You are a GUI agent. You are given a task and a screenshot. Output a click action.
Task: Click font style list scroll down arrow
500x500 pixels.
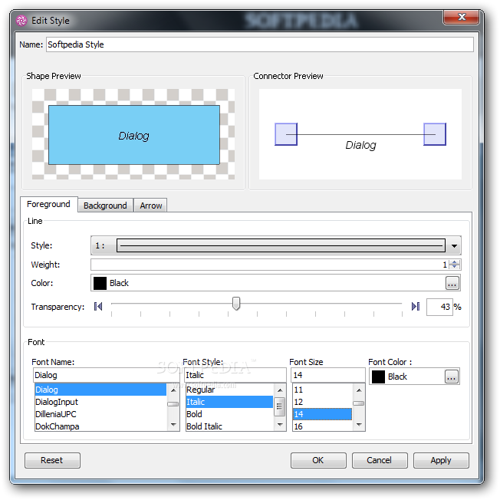[x=280, y=424]
